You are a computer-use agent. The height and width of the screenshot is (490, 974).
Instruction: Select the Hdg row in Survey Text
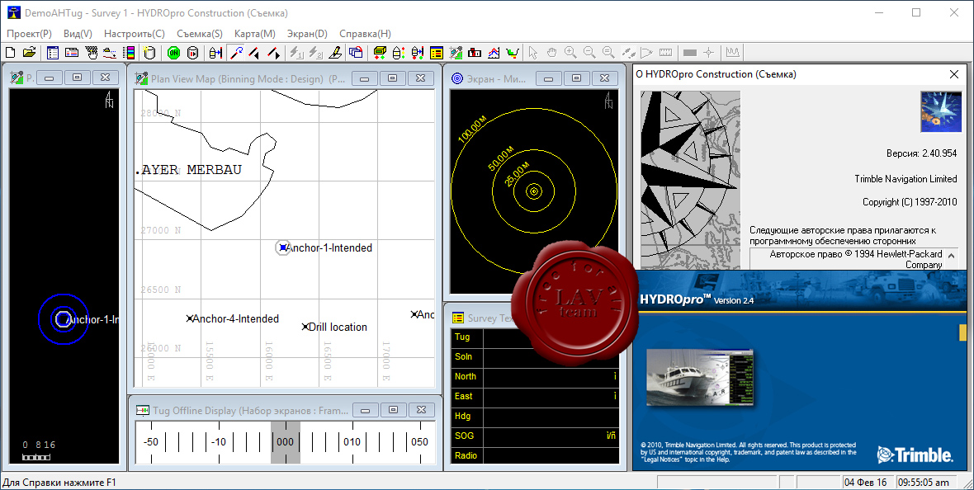pyautogui.click(x=535, y=416)
